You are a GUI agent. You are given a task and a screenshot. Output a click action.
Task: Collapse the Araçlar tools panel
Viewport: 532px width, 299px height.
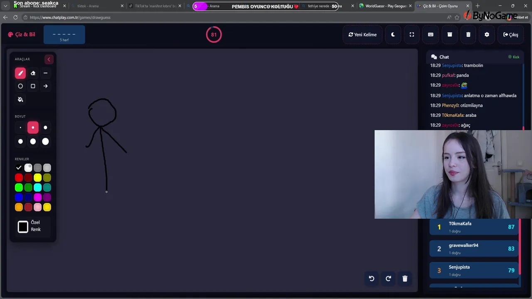[49, 59]
